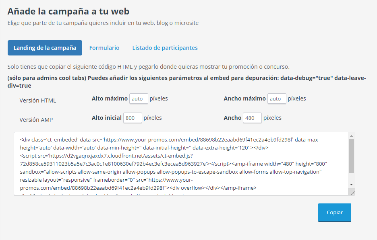Click the bold 'sólo para admins cool tabs' note
377x240 pixels.
[186, 82]
